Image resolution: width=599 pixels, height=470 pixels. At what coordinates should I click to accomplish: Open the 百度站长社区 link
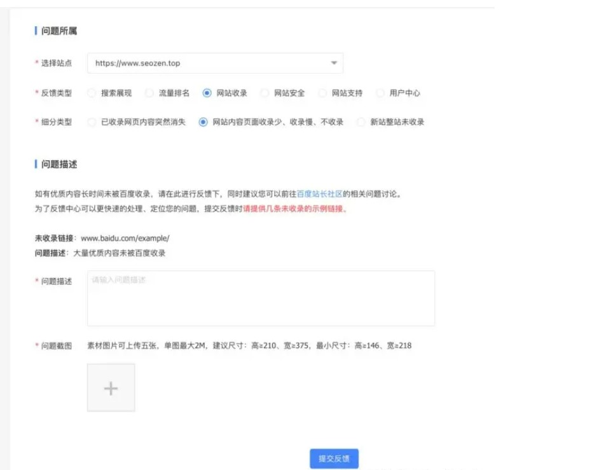pos(319,194)
